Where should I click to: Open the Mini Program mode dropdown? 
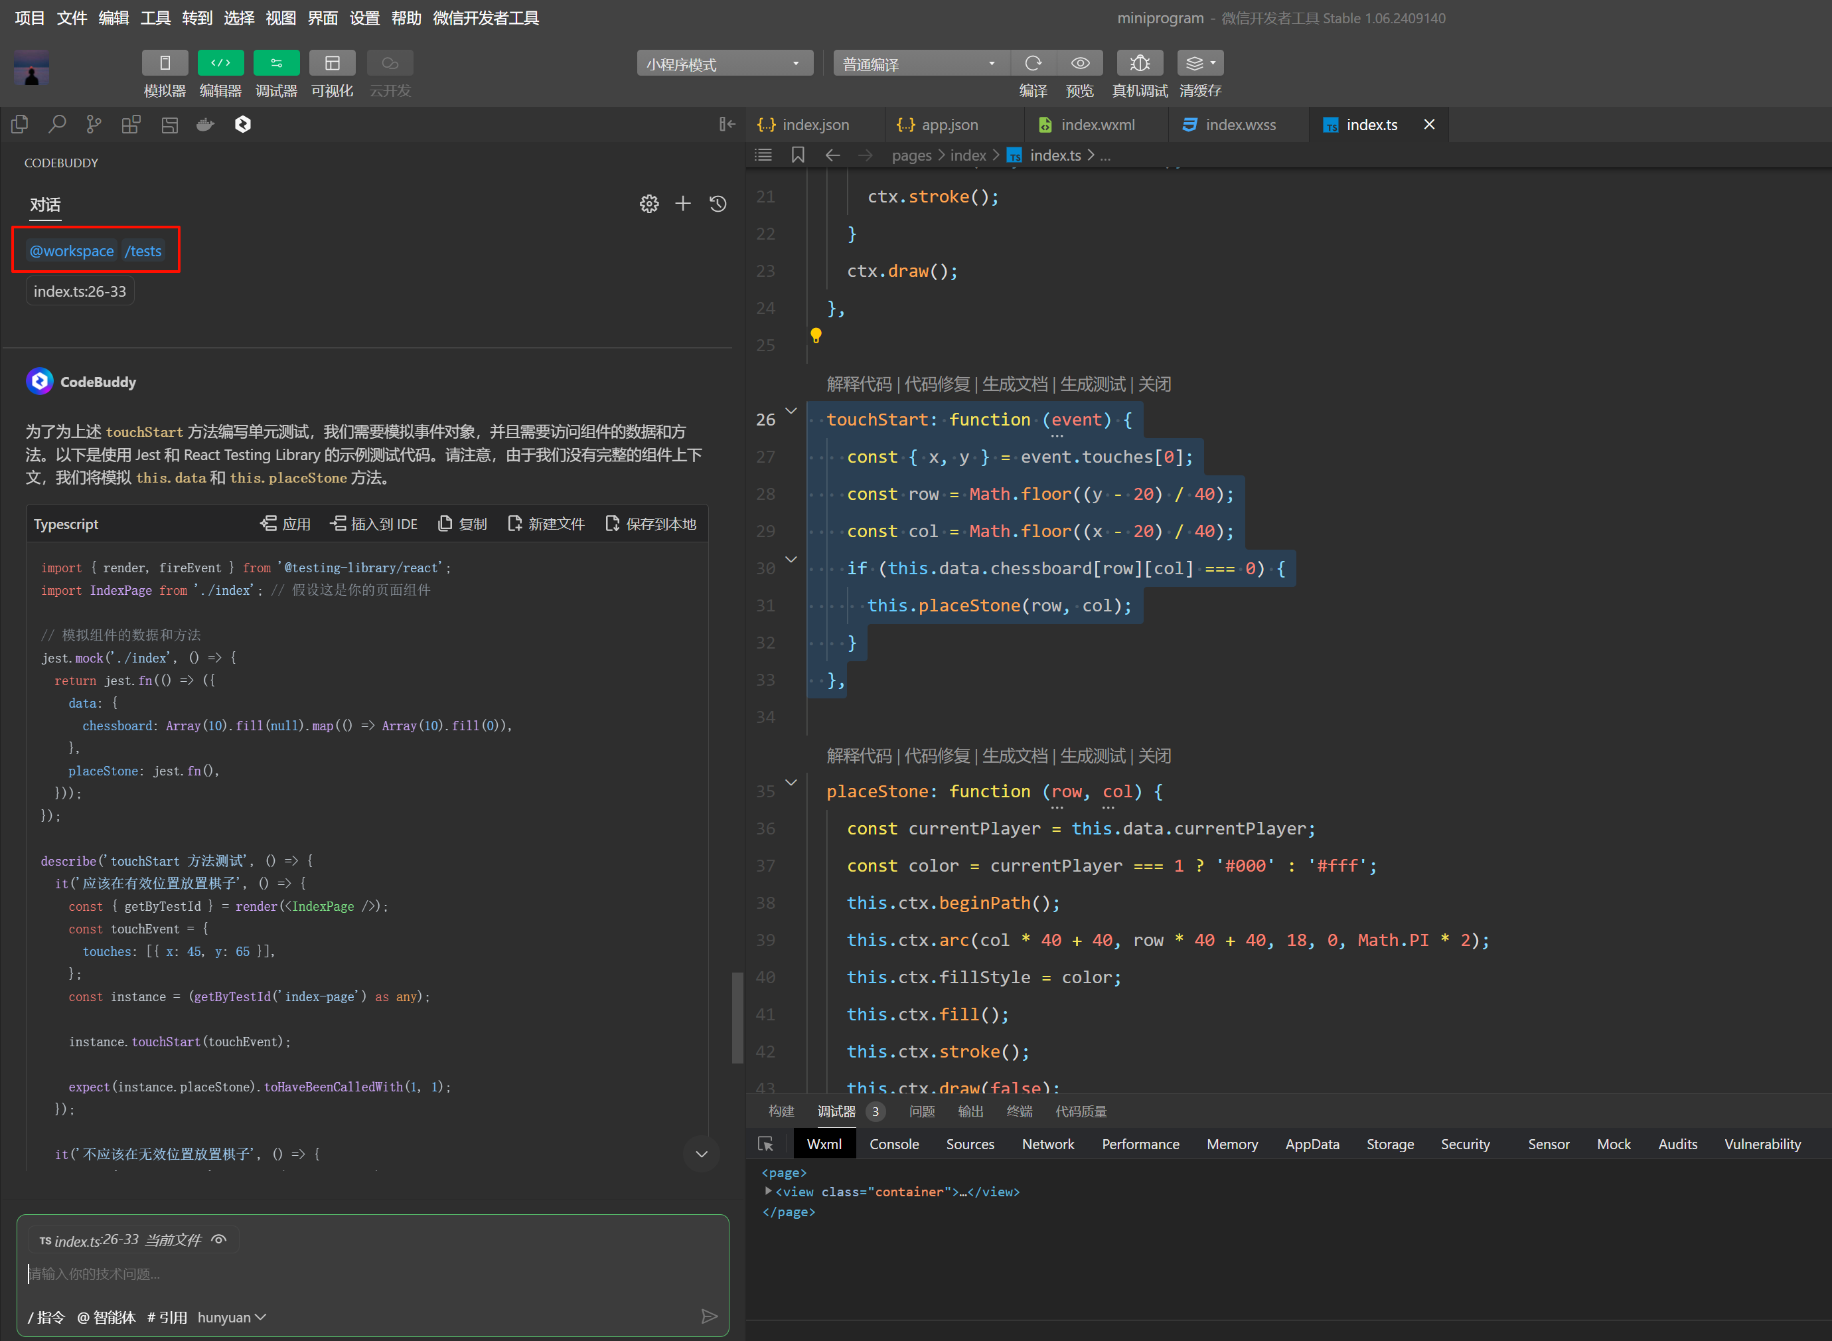click(724, 63)
